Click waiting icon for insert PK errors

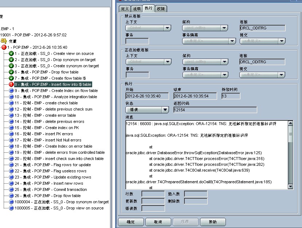pos(11,134)
